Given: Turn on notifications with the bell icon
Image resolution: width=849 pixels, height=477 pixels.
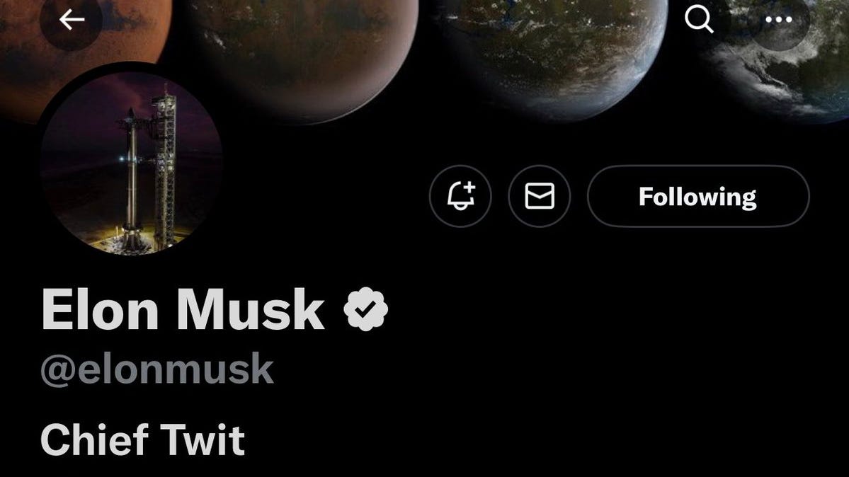Looking at the screenshot, I should click(460, 196).
